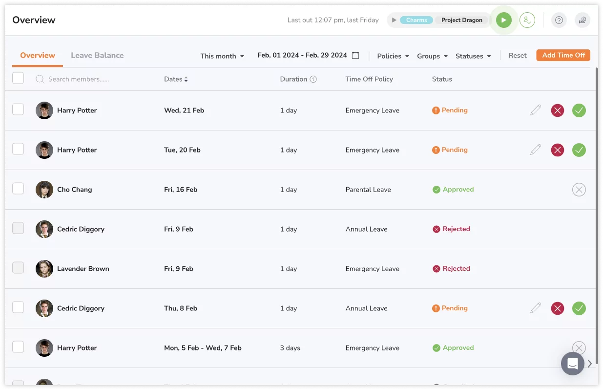
Task: Check the box for Harry Potter's 3-day leave
Action: (18, 347)
